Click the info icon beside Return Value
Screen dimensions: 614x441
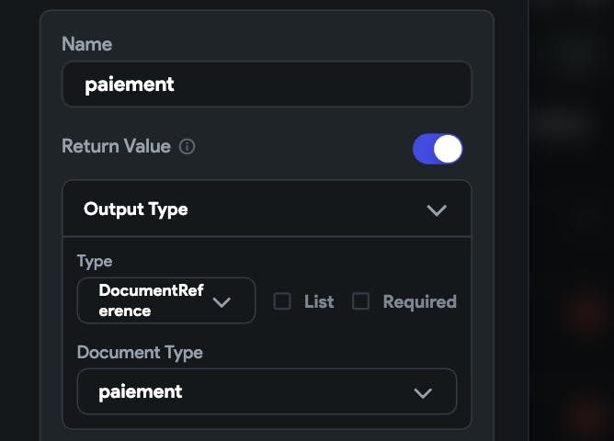point(187,147)
